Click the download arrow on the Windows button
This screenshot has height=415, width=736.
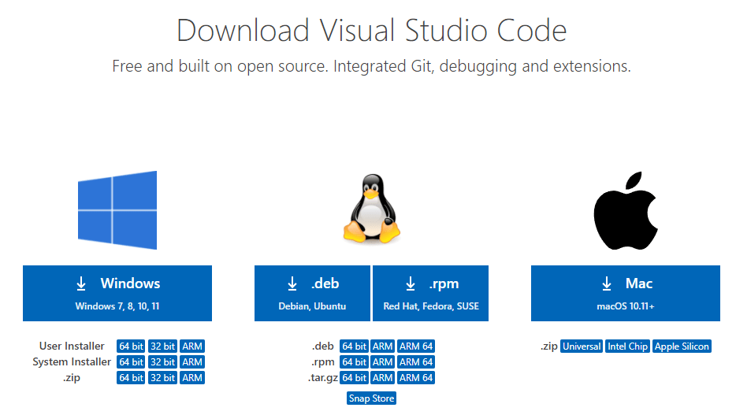pos(81,283)
